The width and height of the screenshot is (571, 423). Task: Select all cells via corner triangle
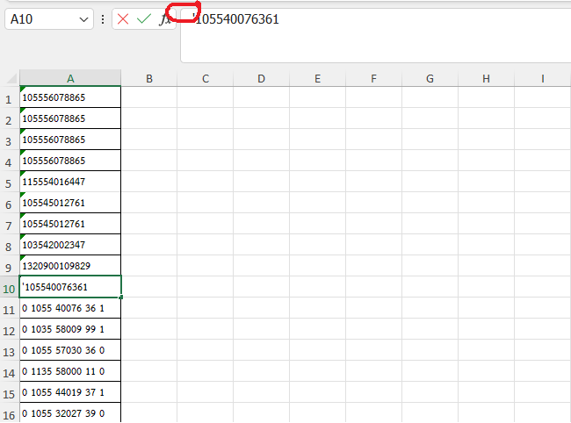[11, 78]
